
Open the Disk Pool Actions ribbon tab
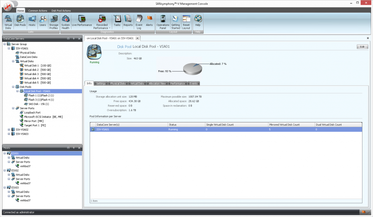click(x=61, y=11)
